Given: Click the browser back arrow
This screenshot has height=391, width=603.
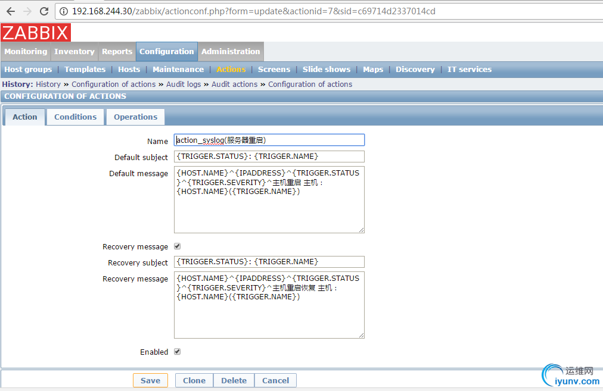Looking at the screenshot, I should (10, 11).
